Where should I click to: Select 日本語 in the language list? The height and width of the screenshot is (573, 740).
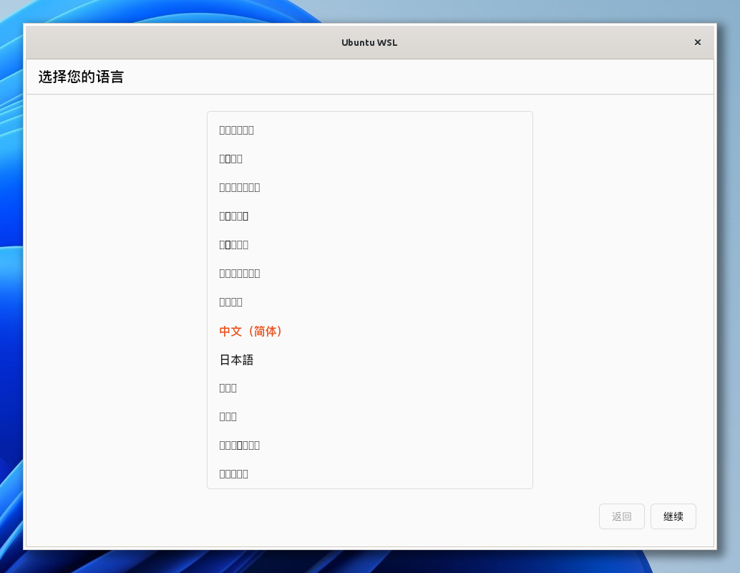[x=237, y=360]
